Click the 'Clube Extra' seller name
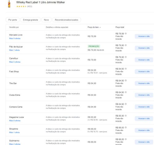Screen dimensions: 154x145 pyautogui.click(x=14, y=95)
